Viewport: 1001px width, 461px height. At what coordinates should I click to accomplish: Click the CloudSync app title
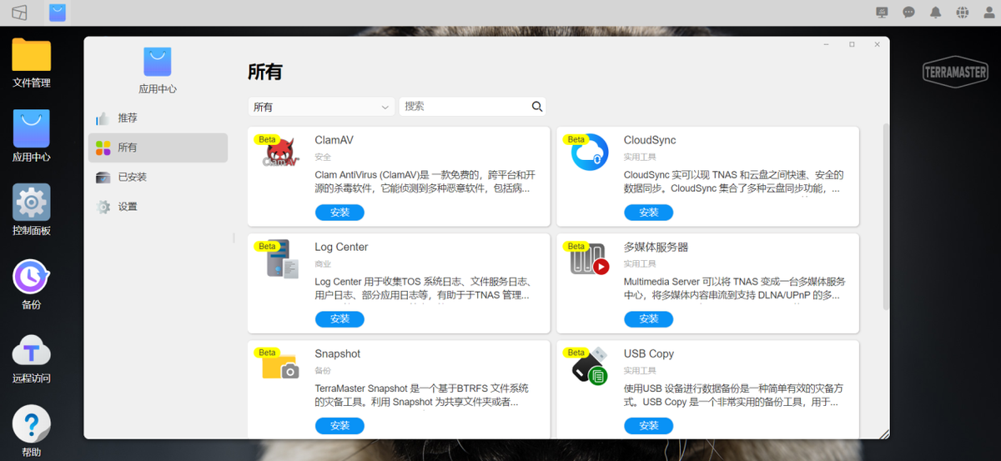[650, 140]
